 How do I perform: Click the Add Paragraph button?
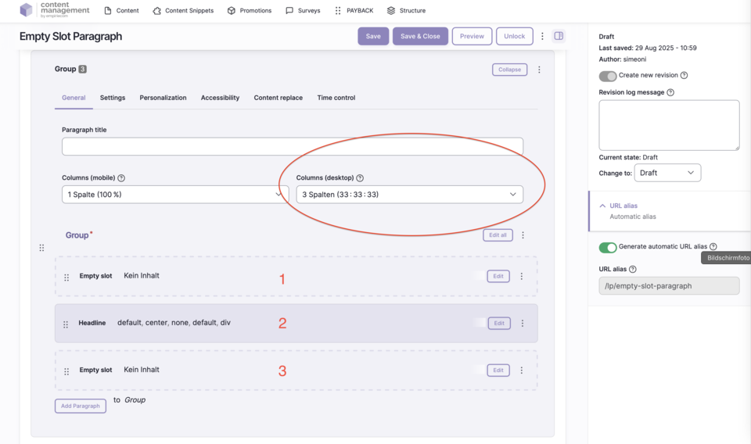point(81,406)
